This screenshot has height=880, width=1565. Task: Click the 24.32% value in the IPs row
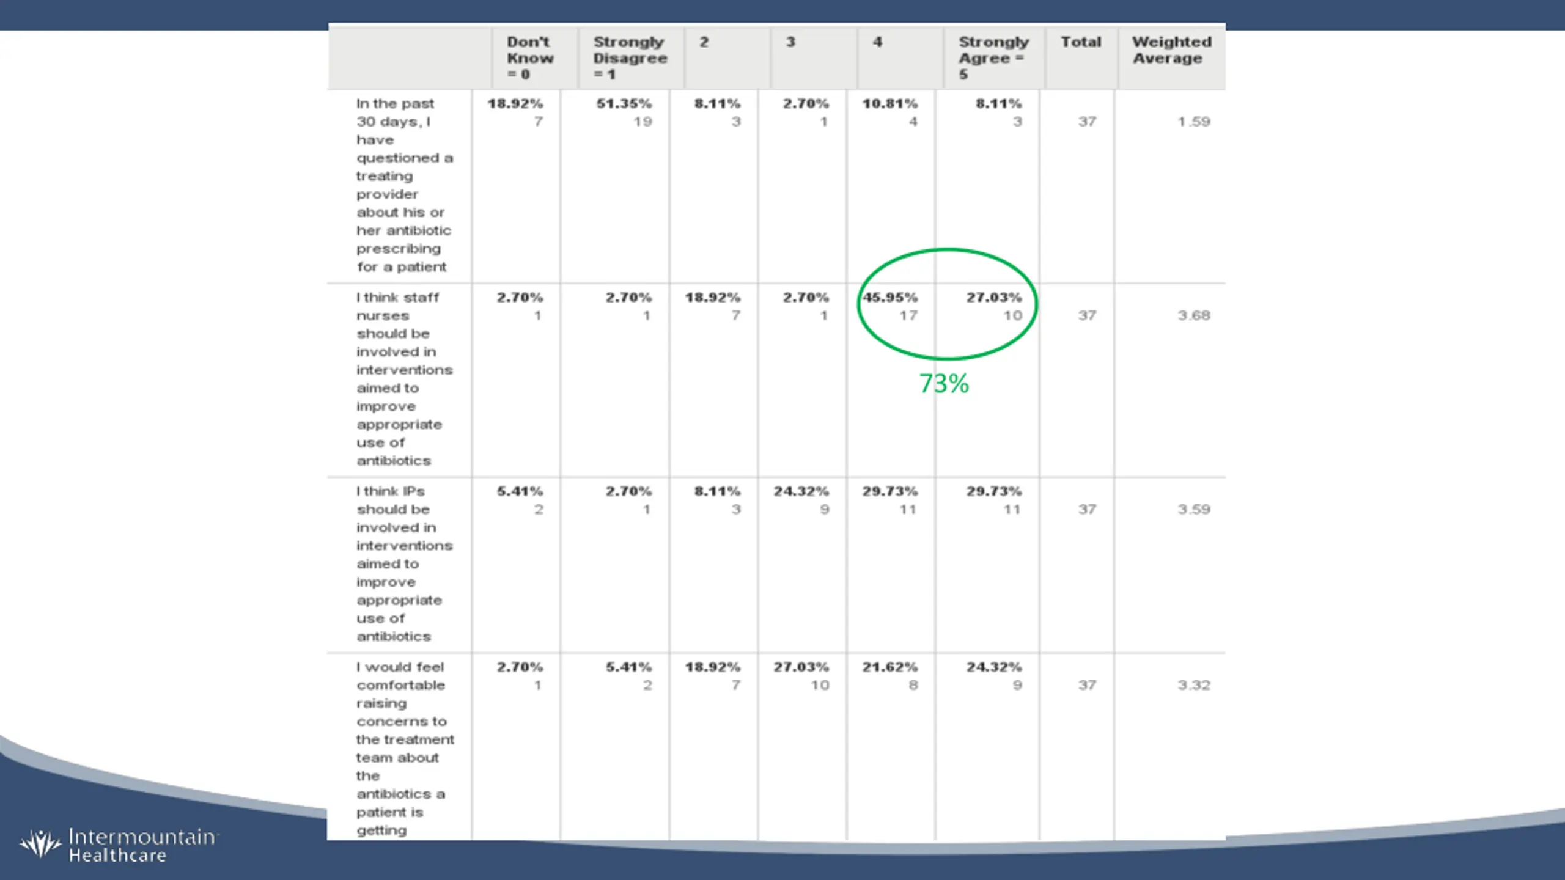click(801, 491)
